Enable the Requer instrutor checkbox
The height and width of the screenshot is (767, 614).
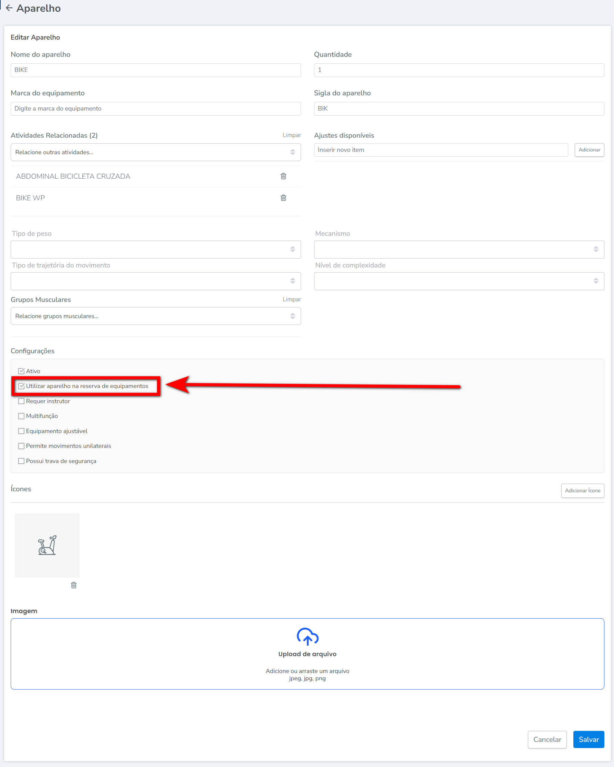[21, 401]
